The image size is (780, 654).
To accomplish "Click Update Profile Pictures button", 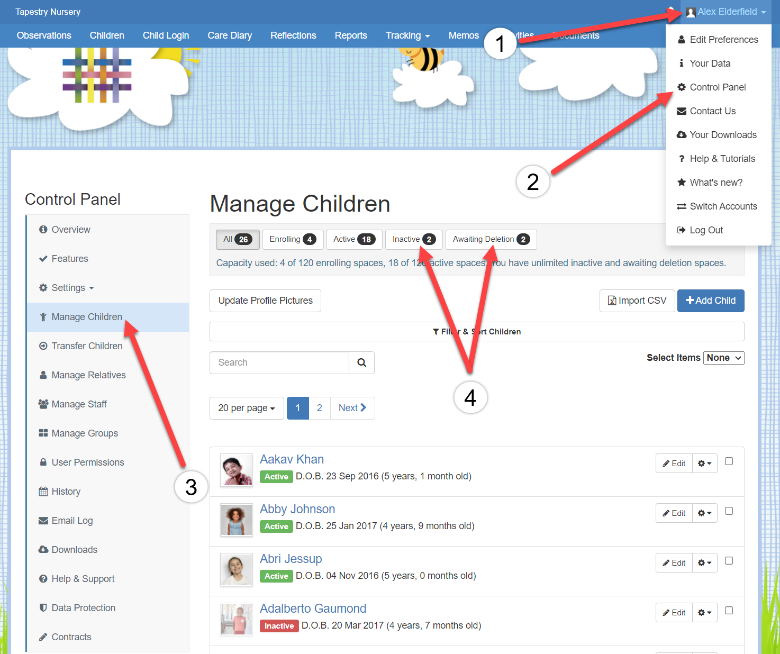I will pos(265,301).
